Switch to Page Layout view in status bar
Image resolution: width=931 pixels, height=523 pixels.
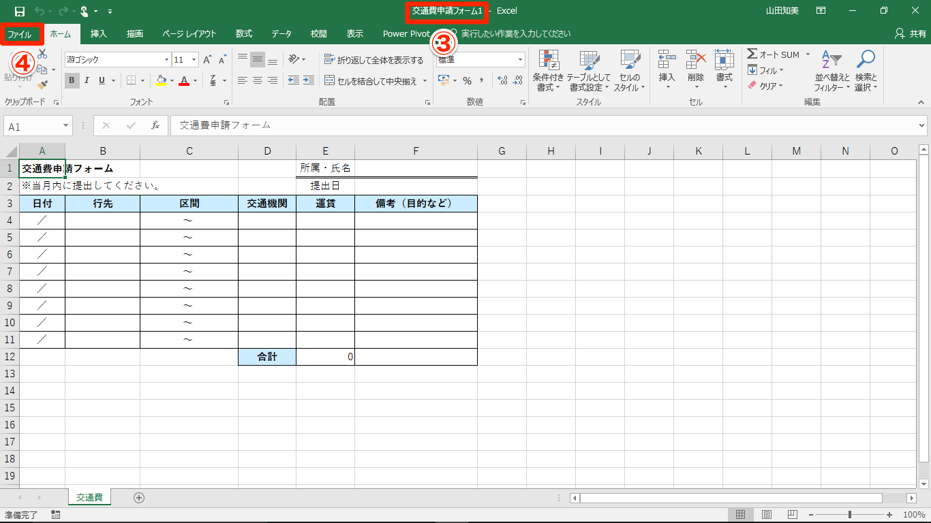point(767,515)
